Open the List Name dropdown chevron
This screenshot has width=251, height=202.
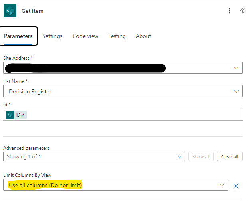(x=236, y=91)
